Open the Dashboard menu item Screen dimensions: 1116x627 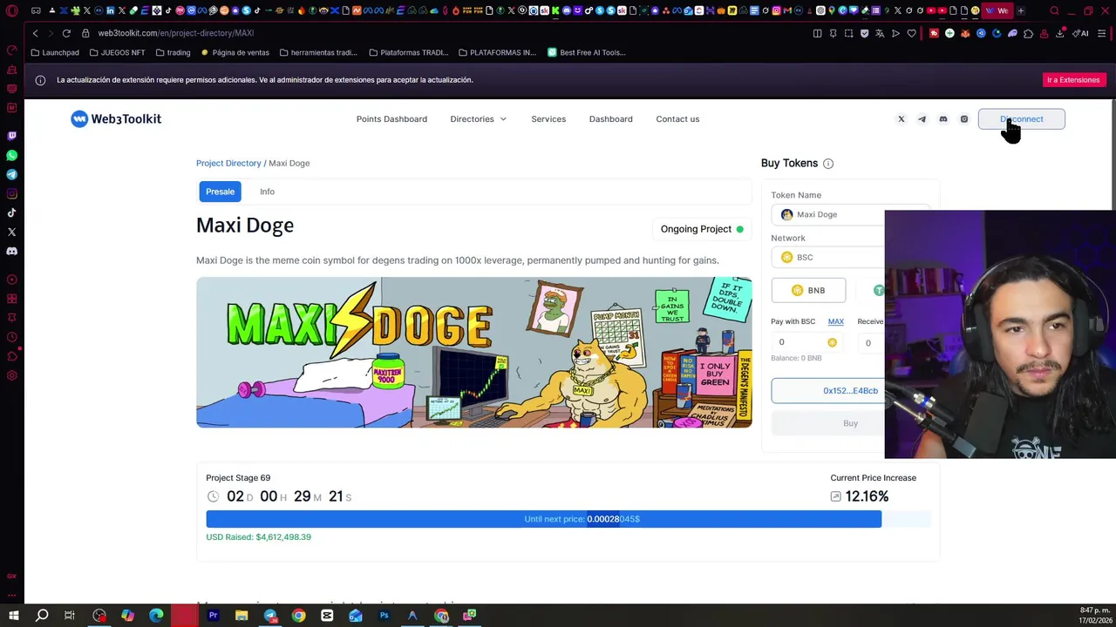(610, 119)
